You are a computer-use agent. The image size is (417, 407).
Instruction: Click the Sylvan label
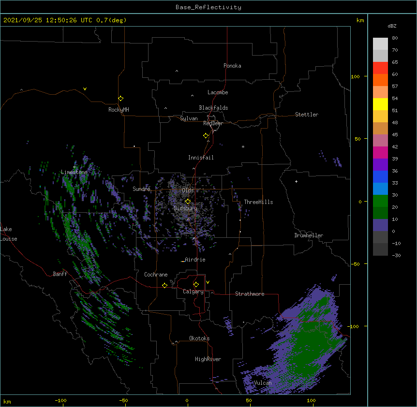pyautogui.click(x=189, y=118)
